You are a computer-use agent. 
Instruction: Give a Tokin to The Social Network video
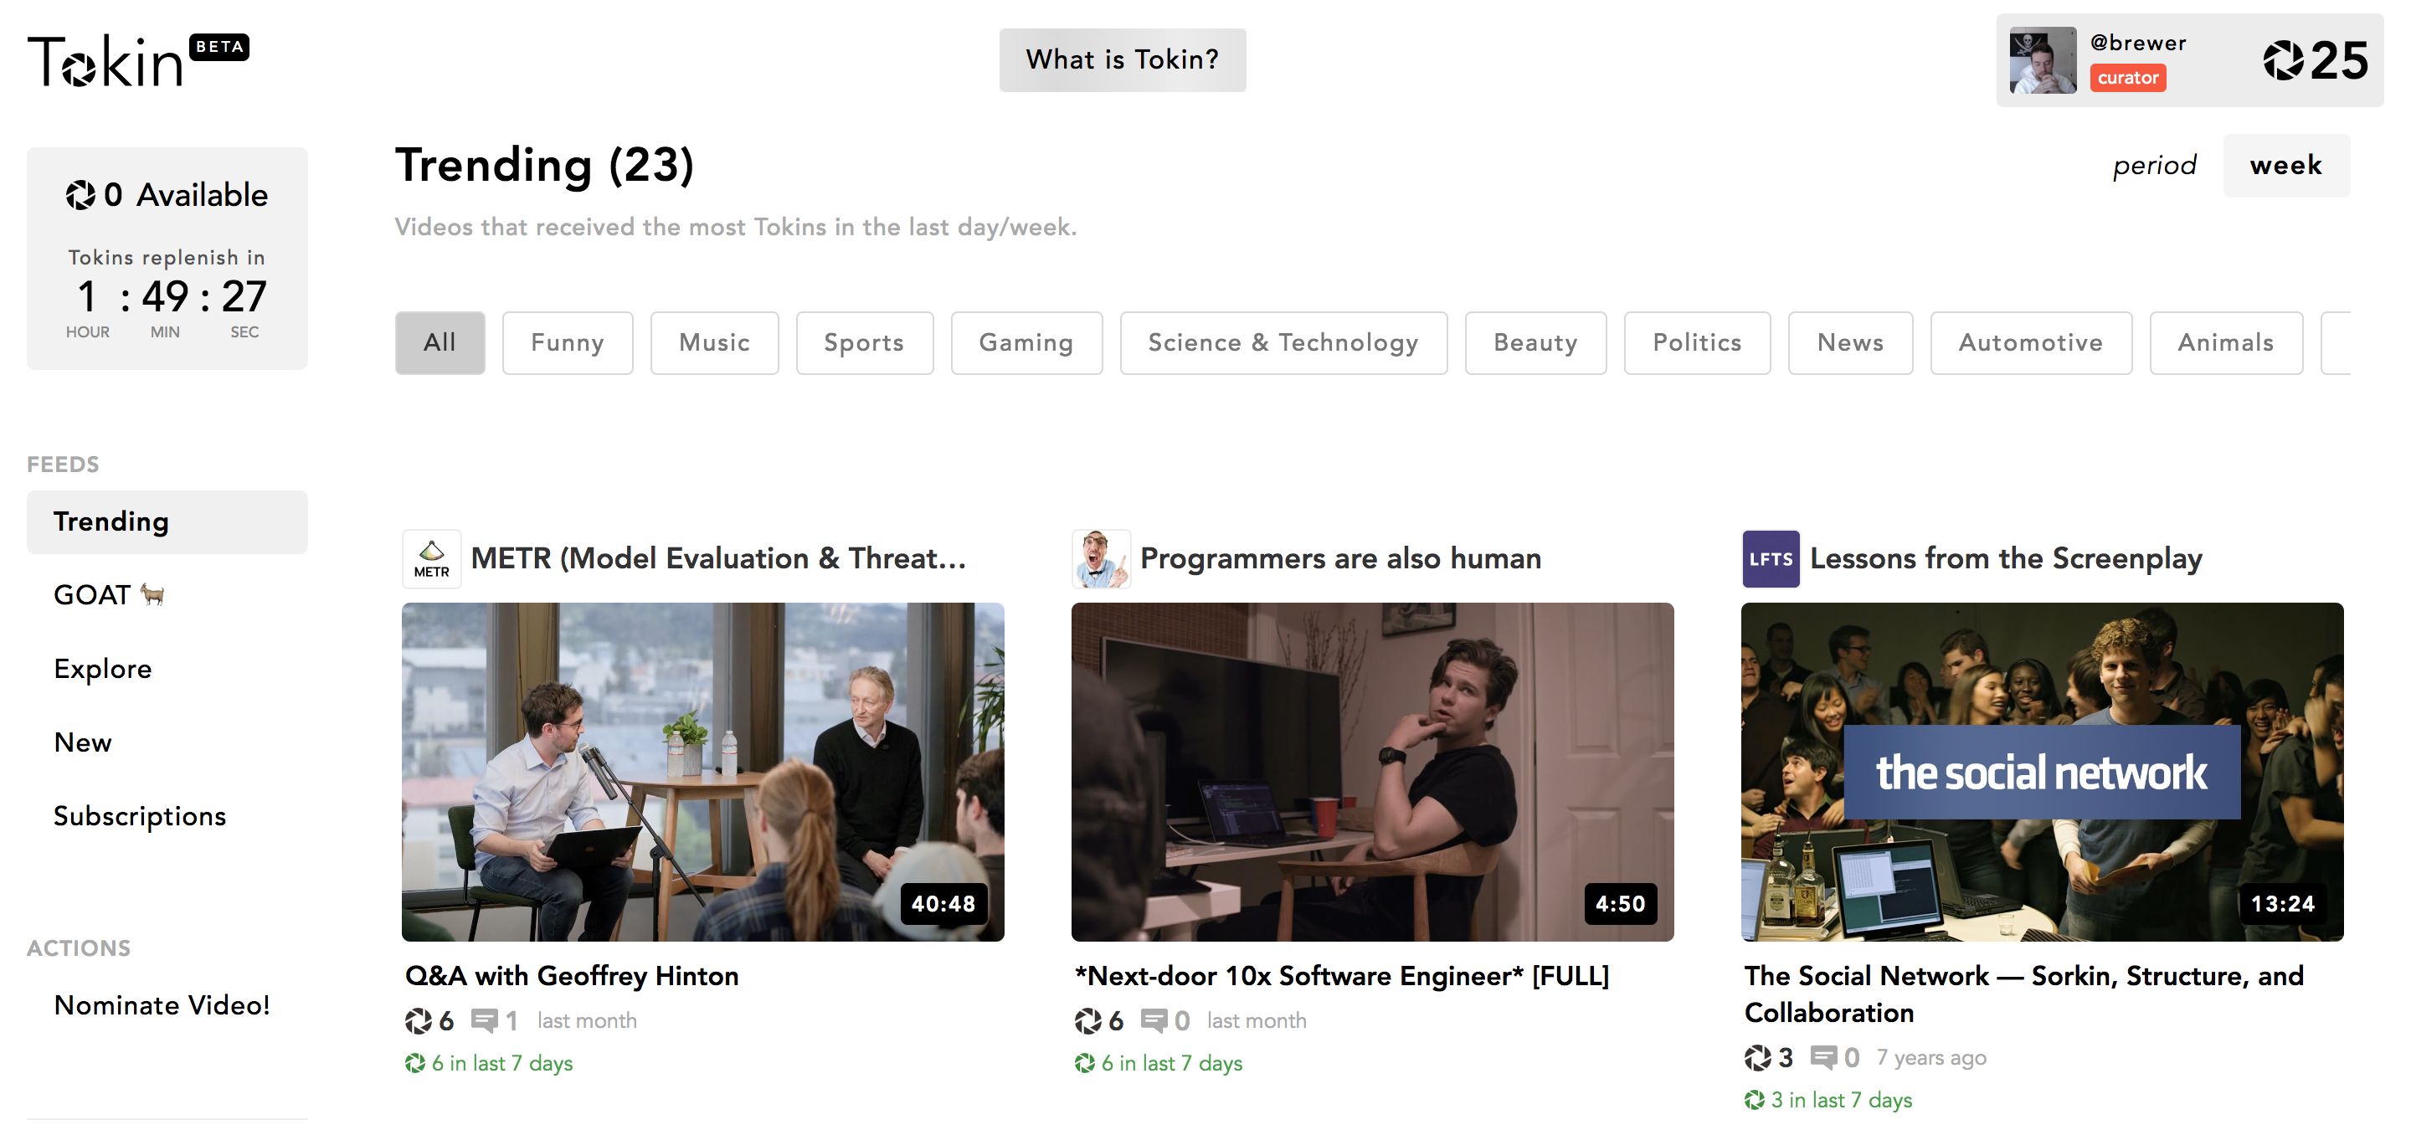[1758, 1057]
